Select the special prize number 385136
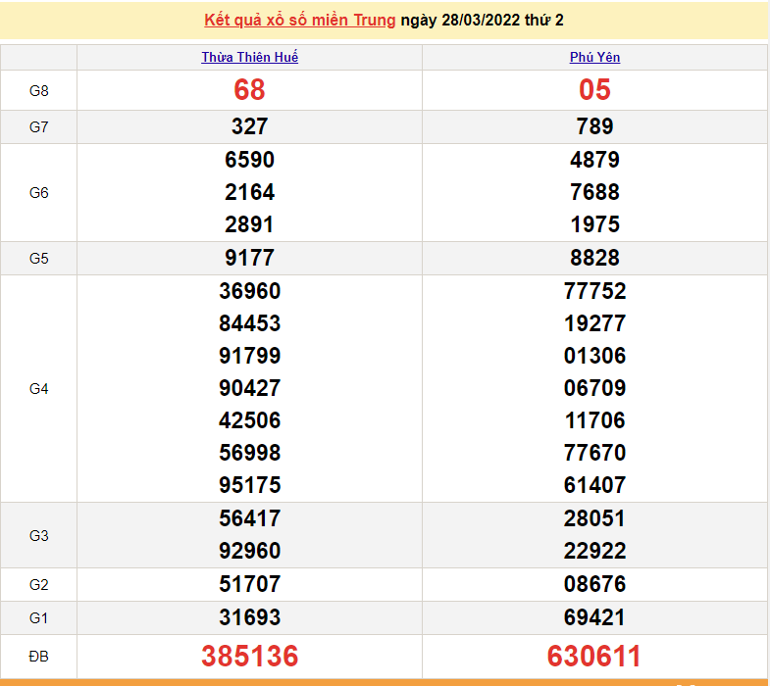770x686 pixels. 249,656
